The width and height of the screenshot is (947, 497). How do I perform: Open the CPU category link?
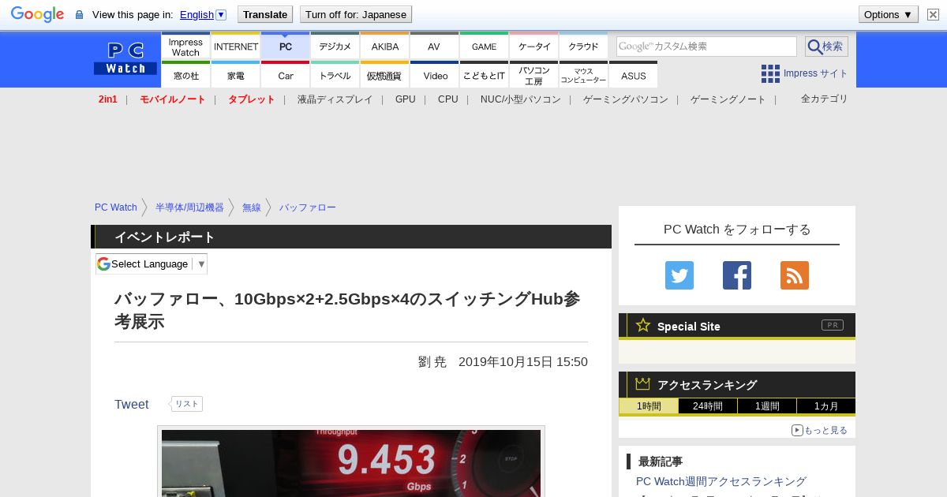[448, 99]
